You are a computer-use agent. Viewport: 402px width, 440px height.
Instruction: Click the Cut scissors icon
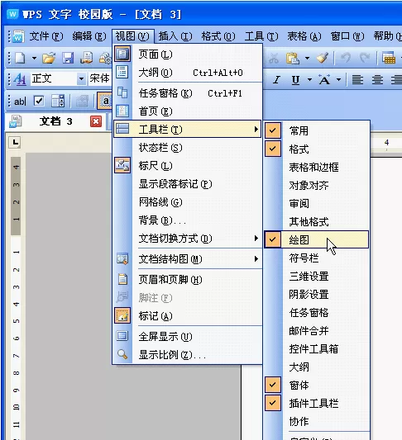(x=273, y=58)
